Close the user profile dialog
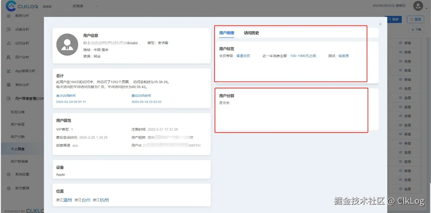 [x=380, y=24]
